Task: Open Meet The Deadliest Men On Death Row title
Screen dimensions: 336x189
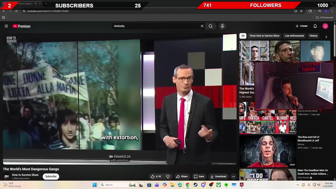Action: click(313, 172)
